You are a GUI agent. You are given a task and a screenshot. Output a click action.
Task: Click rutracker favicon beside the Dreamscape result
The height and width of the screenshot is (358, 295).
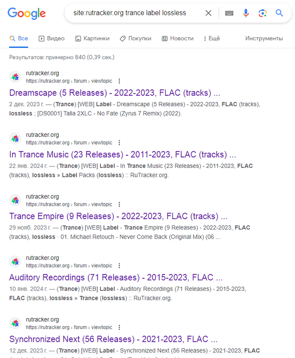point(15,77)
